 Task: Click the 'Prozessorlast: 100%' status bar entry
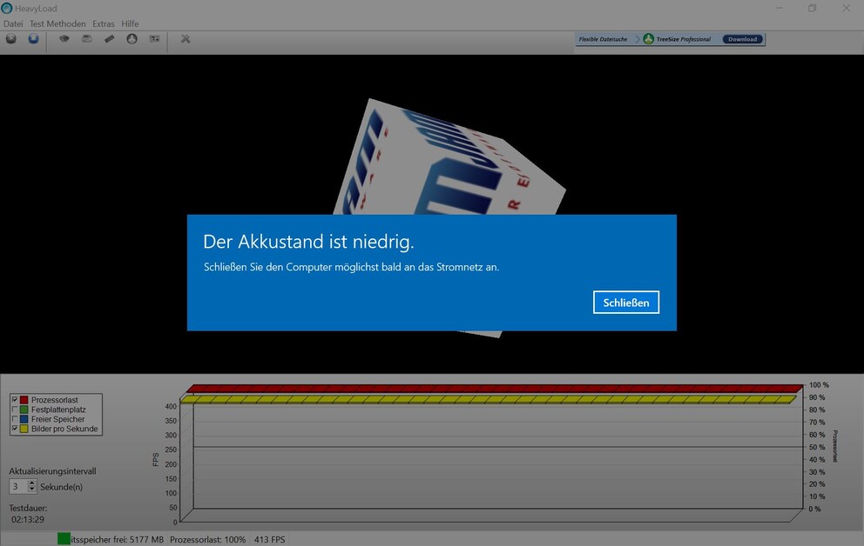pyautogui.click(x=208, y=539)
